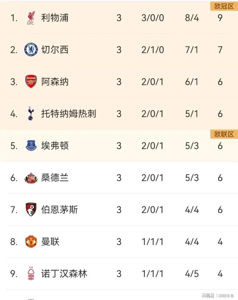Click the Everton club crest icon
238x300 pixels.
pos(31,146)
